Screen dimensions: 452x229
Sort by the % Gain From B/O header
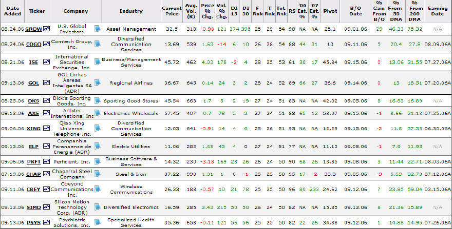(x=379, y=11)
